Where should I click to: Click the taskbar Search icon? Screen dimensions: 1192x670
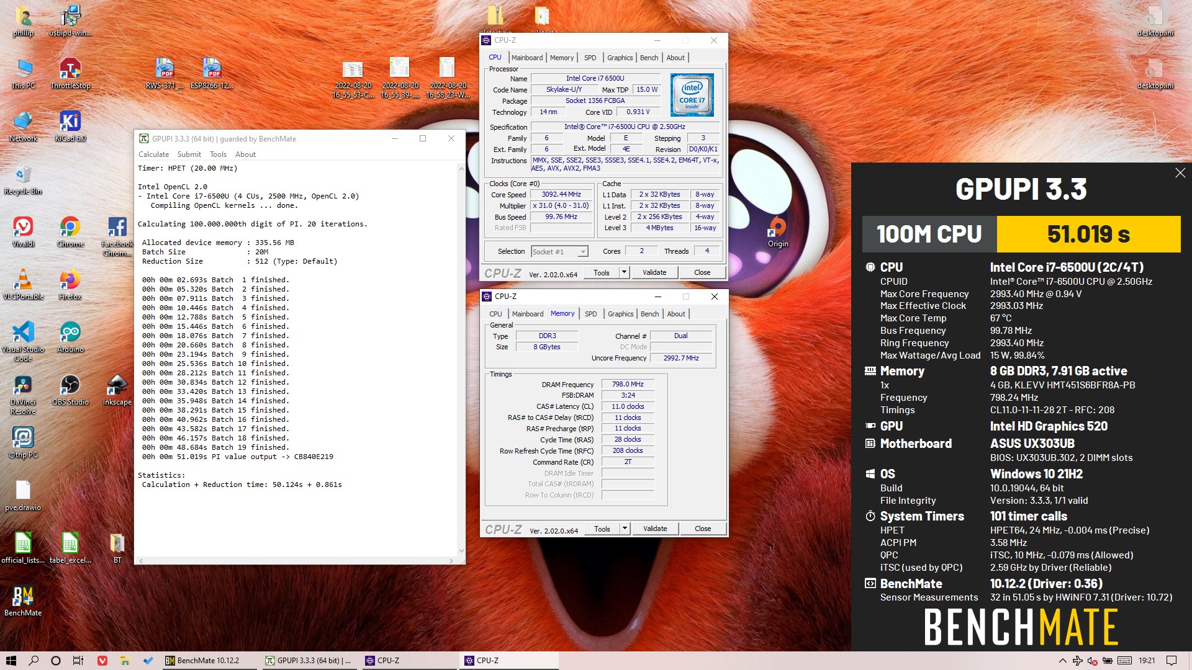click(34, 661)
